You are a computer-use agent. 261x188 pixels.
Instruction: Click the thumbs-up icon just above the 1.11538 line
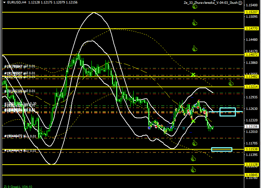(195, 143)
